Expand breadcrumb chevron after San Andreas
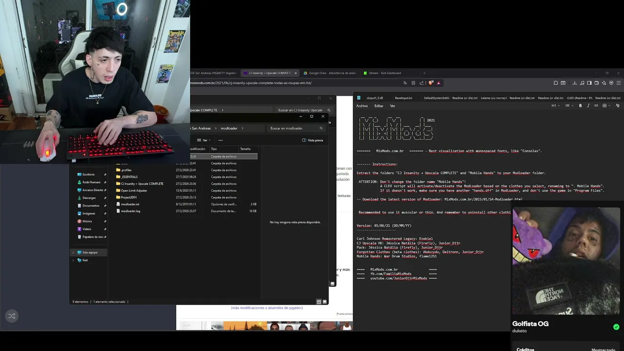This screenshot has width=624, height=351. click(216, 128)
